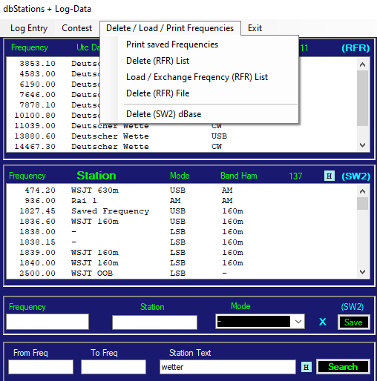Focus the Frequency entry field
Viewport: 377px width, 381px height.
[x=47, y=322]
